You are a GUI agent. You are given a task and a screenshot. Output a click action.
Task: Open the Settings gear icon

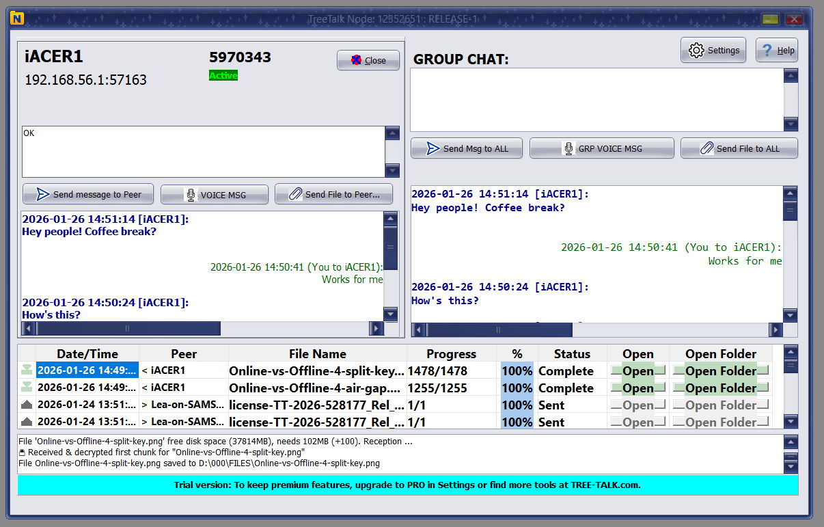(696, 50)
